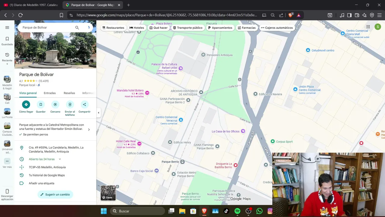Click the Cómo llegar directions icon
The height and width of the screenshot is (217, 385).
[26, 105]
